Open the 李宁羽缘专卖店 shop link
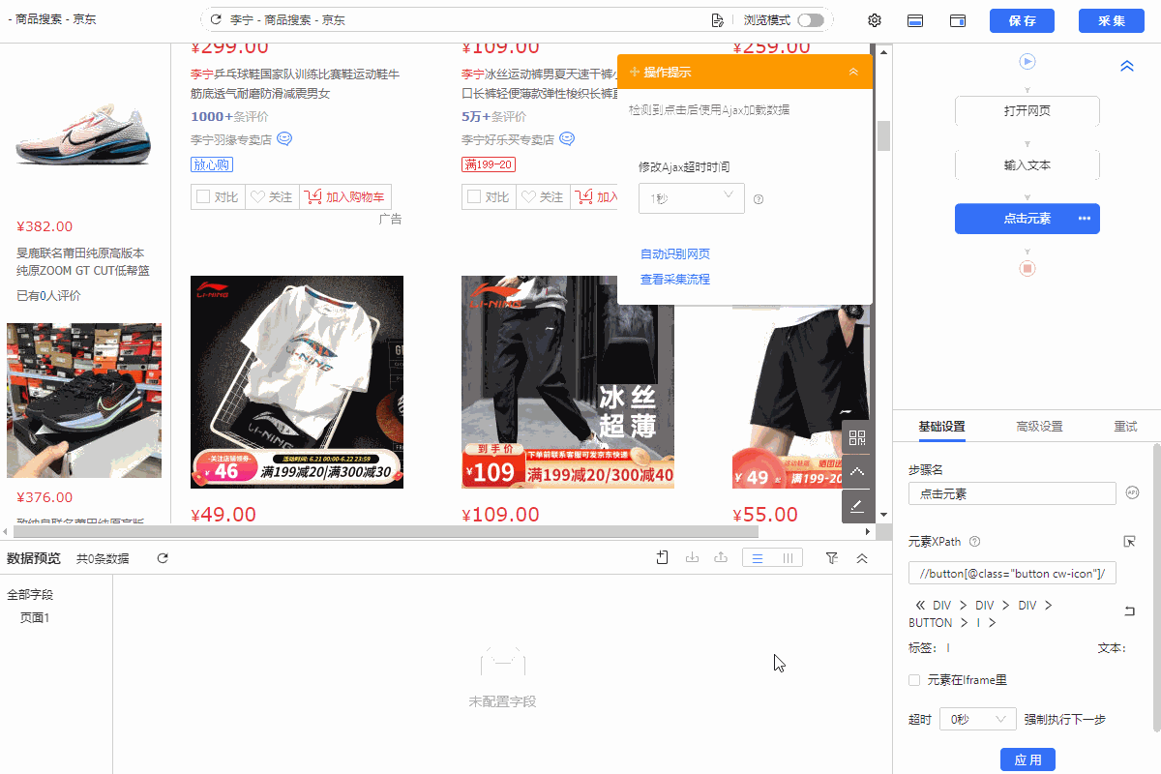The width and height of the screenshot is (1161, 774). (231, 139)
